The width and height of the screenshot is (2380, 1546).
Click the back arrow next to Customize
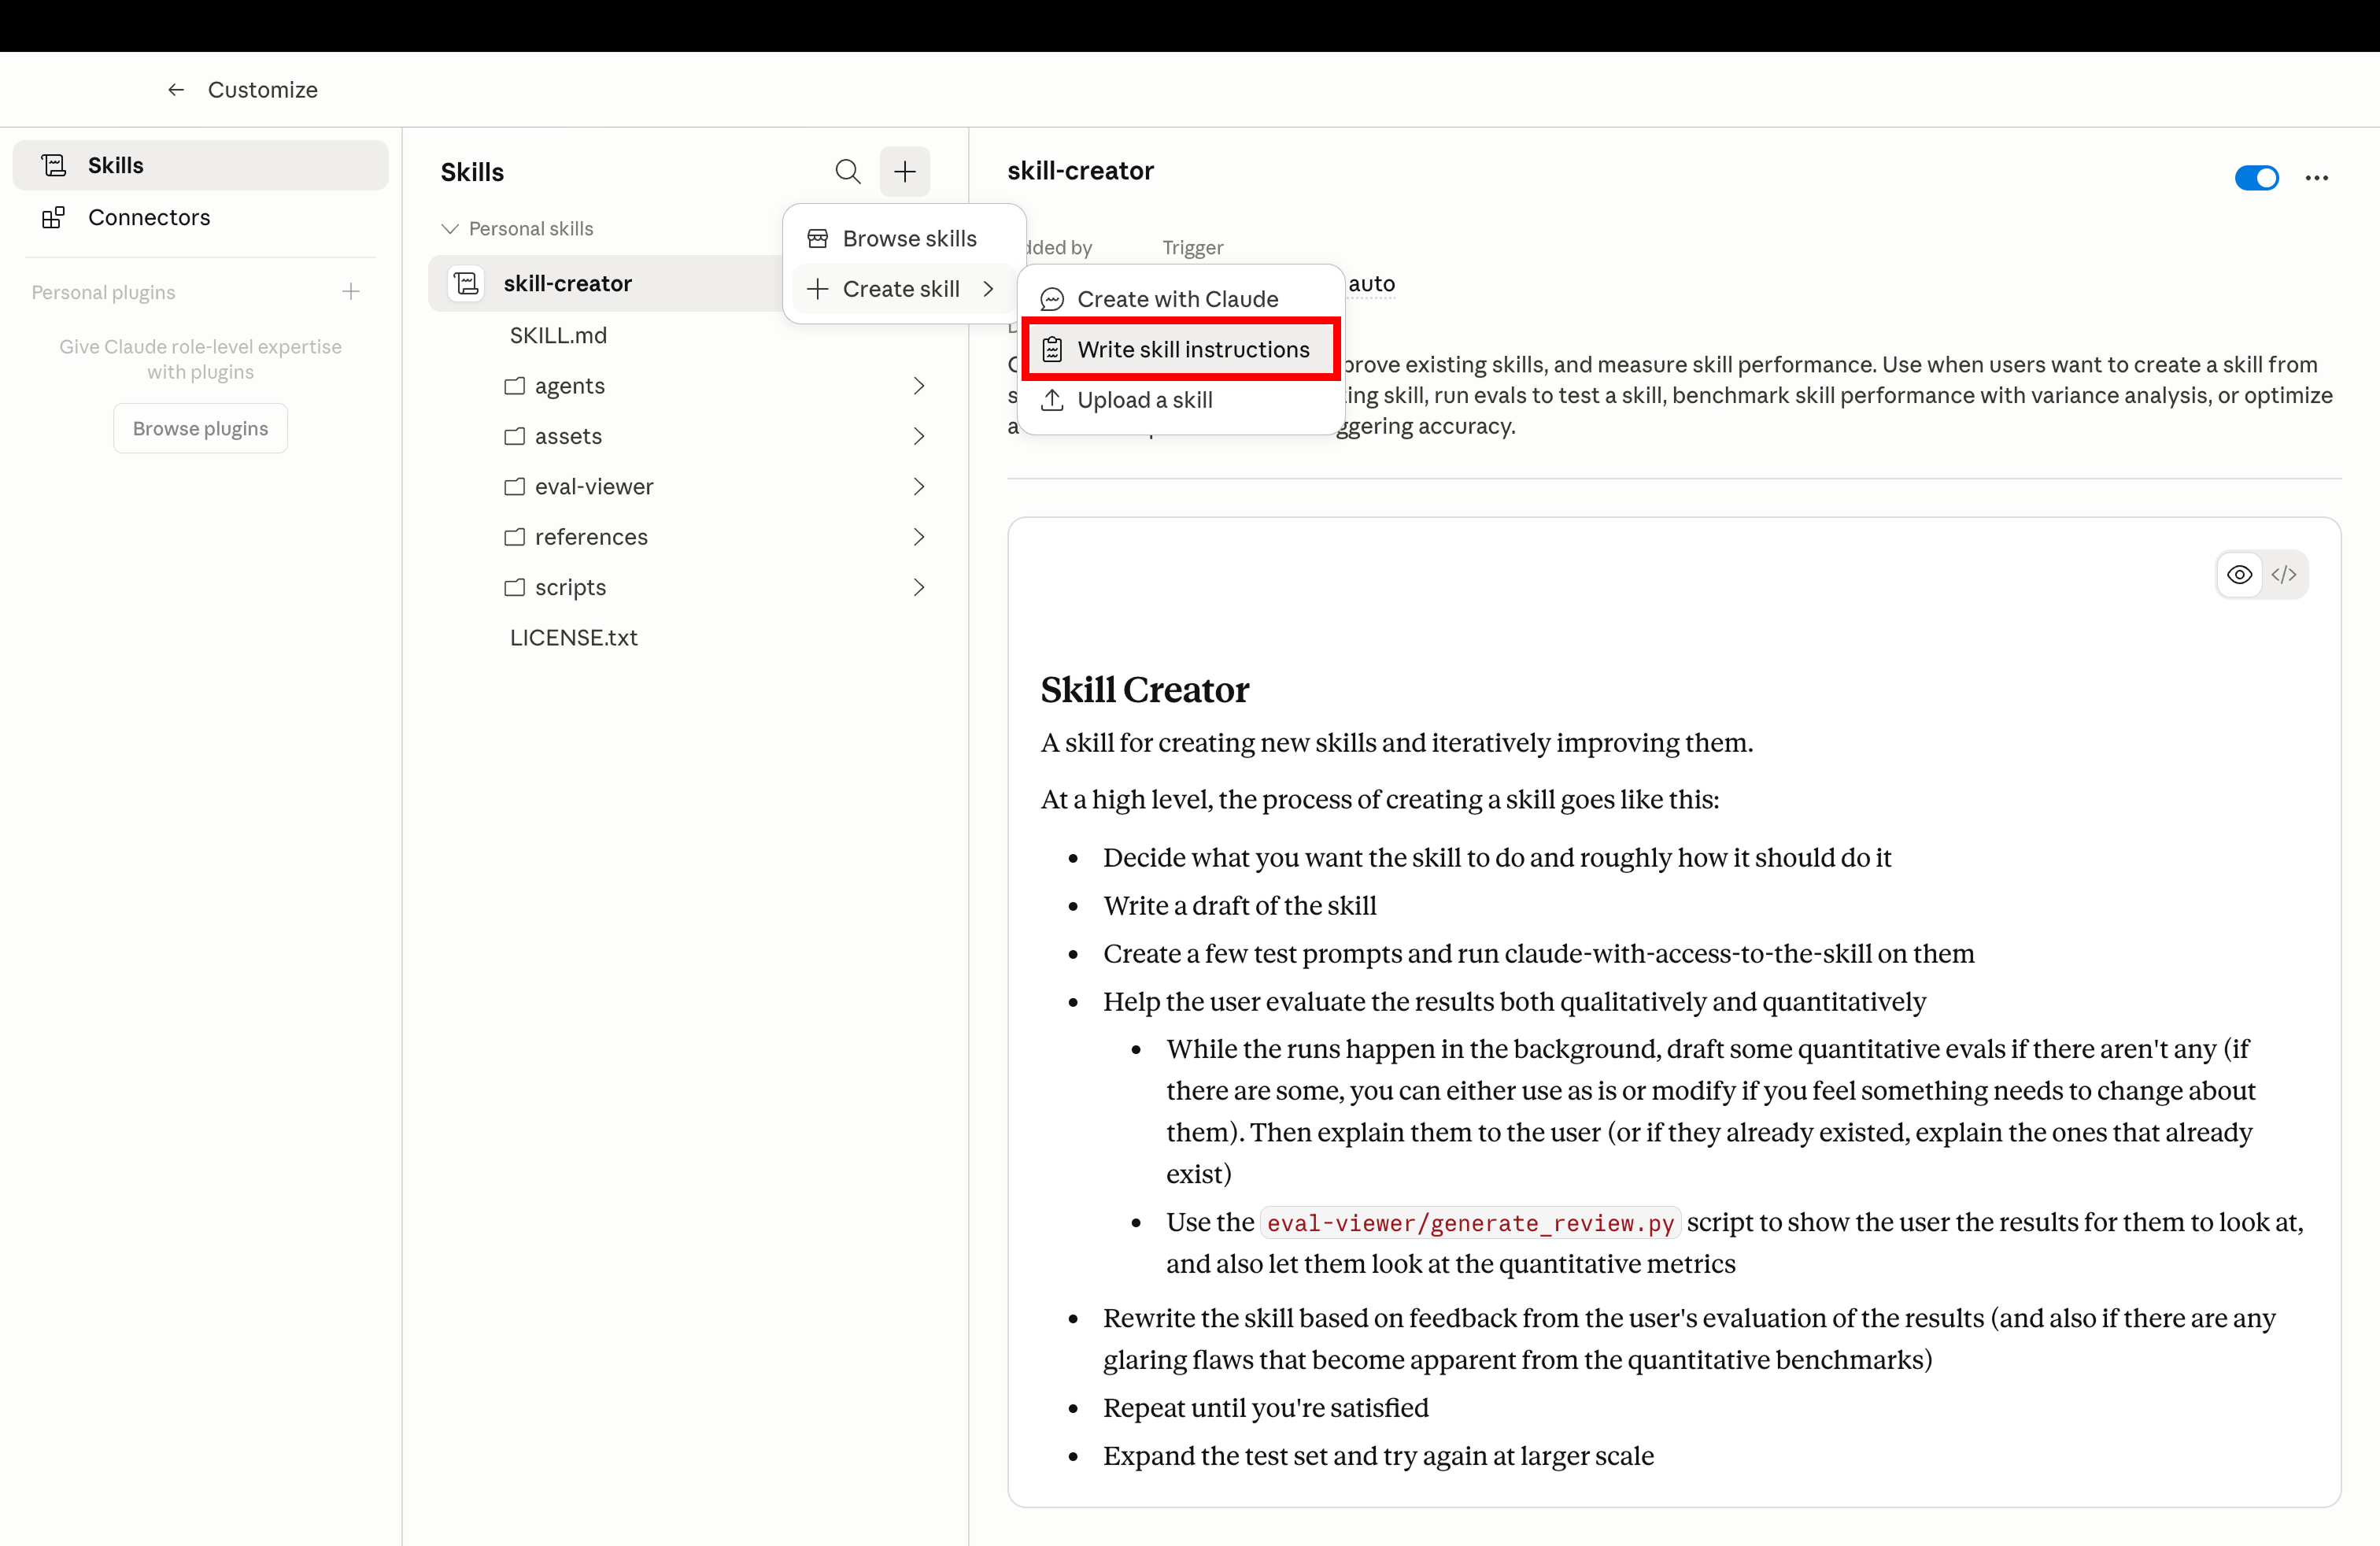pyautogui.click(x=176, y=89)
